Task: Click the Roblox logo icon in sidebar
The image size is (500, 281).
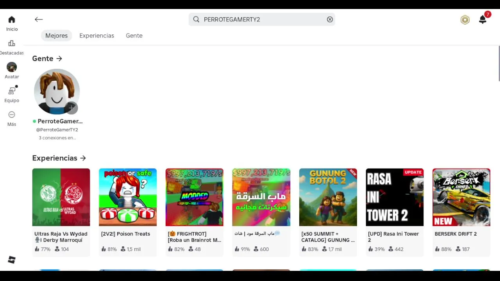Action: click(x=12, y=260)
